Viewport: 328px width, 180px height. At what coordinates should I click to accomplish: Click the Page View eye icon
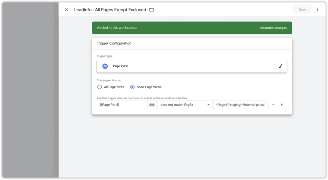[105, 66]
